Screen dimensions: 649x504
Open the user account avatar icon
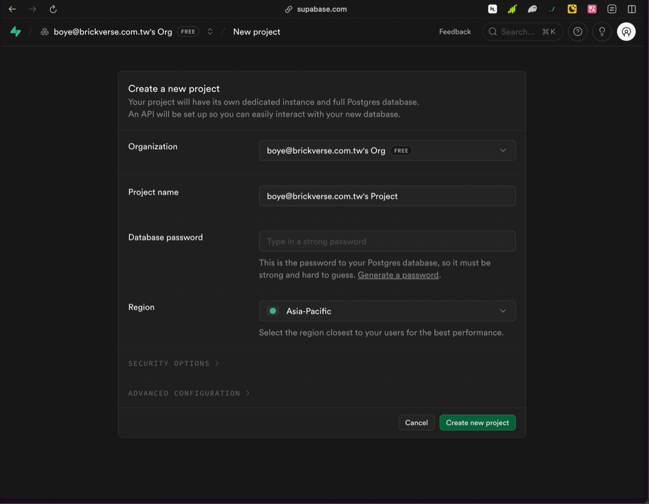point(626,32)
